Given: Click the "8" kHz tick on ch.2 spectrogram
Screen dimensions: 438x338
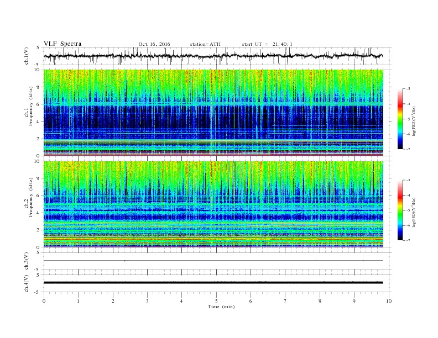Looking at the screenshot, I should 39,178.
